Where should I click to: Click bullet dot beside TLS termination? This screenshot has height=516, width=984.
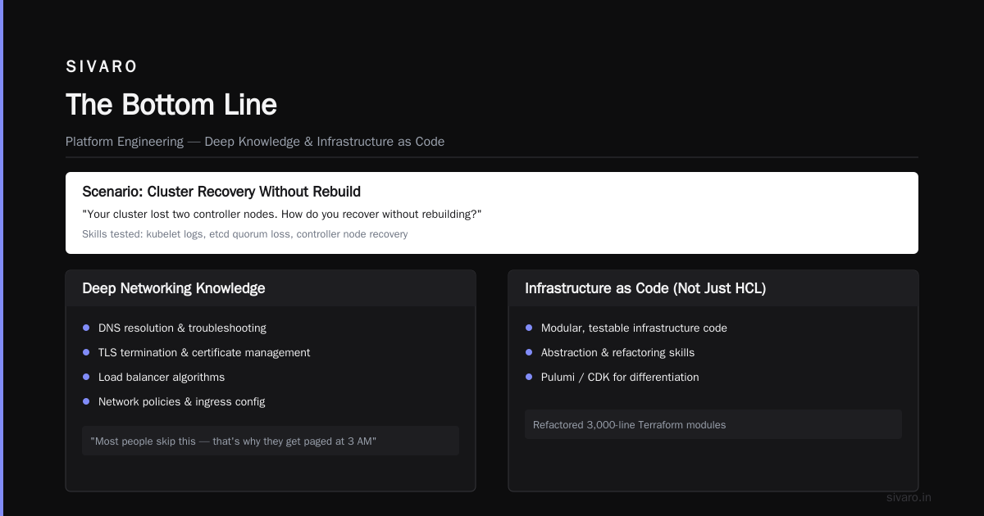coord(86,352)
